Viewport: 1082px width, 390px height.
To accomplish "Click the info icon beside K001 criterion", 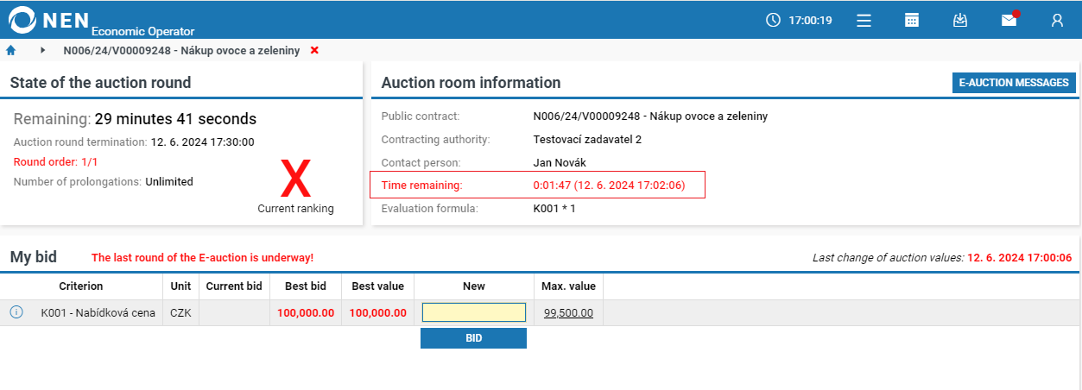I will click(16, 312).
